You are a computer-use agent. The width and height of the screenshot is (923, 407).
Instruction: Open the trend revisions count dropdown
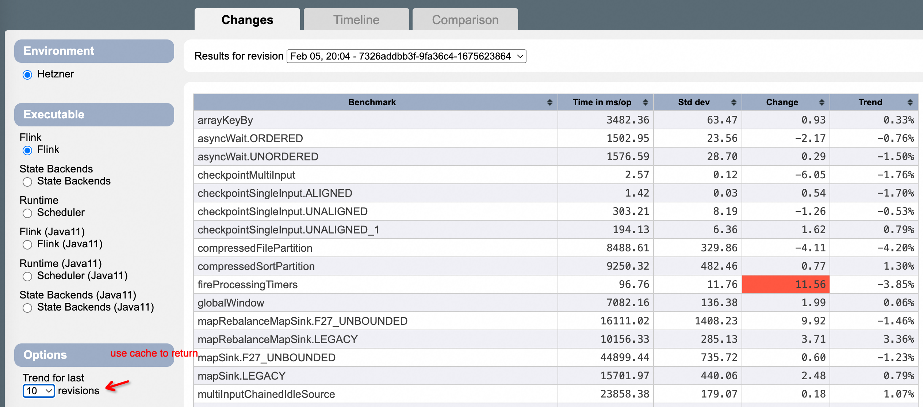39,391
